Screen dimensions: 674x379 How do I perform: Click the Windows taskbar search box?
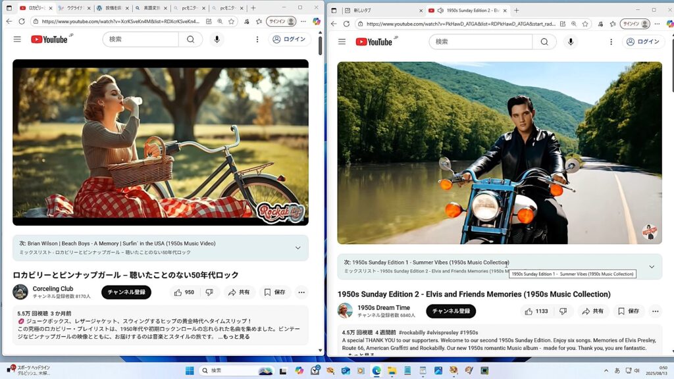pyautogui.click(x=236, y=370)
